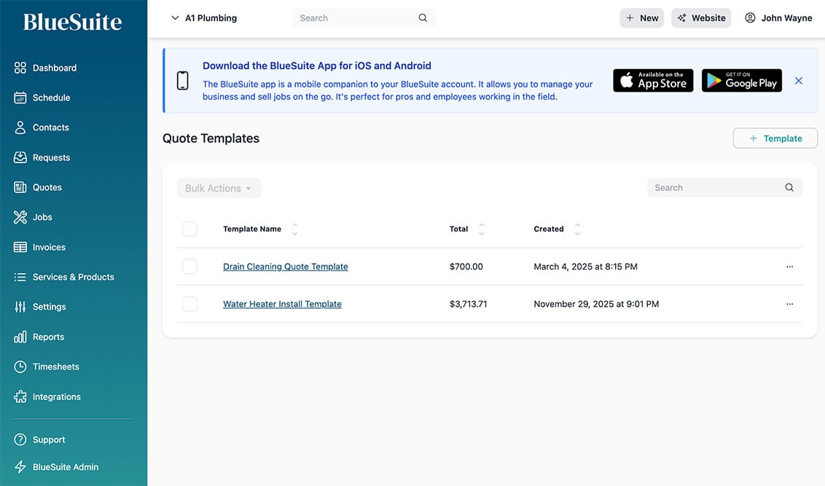This screenshot has width=825, height=486.
Task: Click the $700.00 total value
Action: coord(466,267)
